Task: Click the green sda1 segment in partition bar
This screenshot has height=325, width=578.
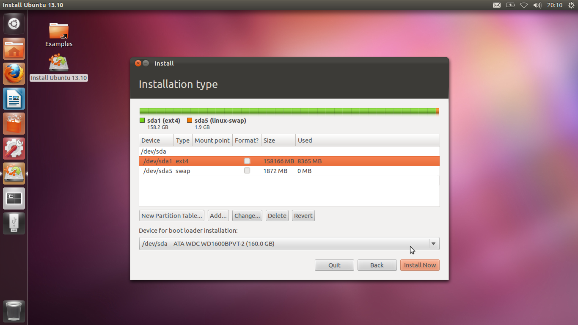Action: coord(288,111)
